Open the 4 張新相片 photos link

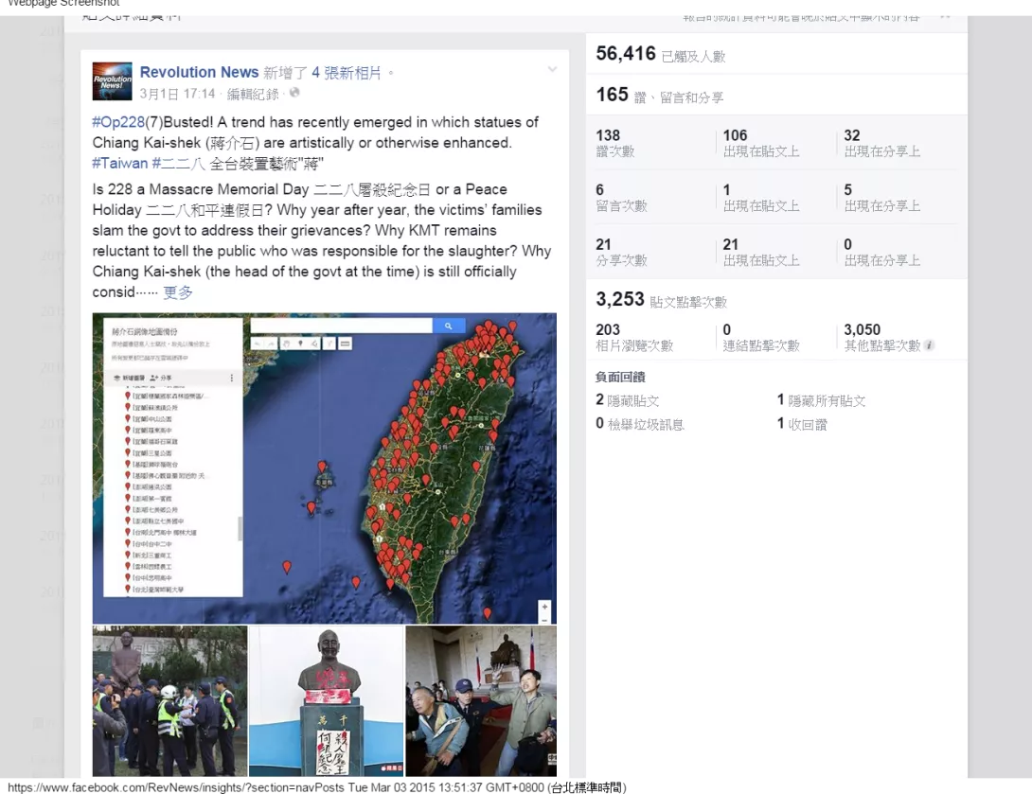(347, 72)
